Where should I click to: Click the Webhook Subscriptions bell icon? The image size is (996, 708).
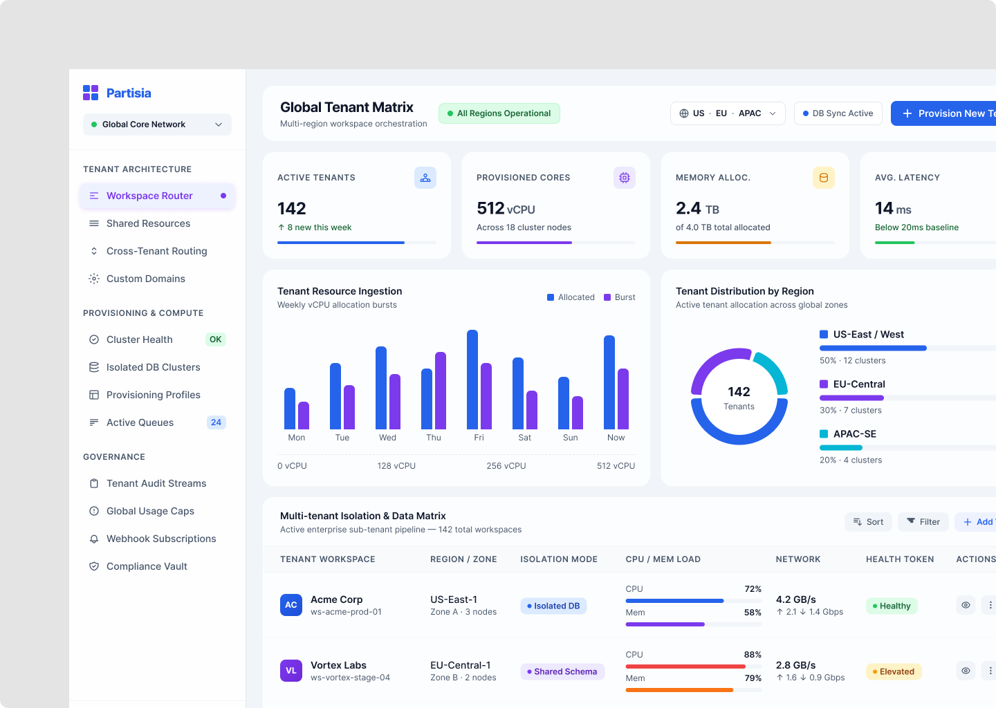click(94, 539)
